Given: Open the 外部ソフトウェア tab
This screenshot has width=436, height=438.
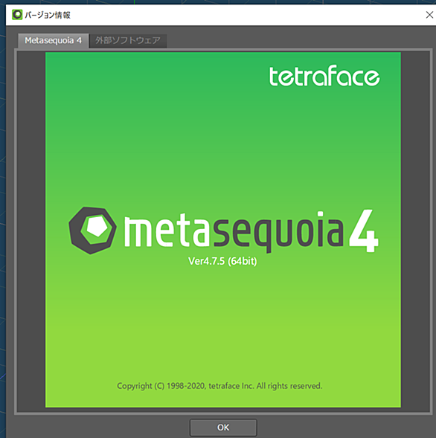Looking at the screenshot, I should [128, 41].
